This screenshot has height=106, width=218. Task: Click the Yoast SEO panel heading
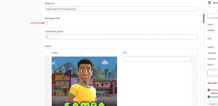(x=212, y=83)
